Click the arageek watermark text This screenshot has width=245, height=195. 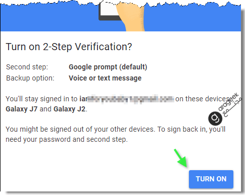click(229, 102)
